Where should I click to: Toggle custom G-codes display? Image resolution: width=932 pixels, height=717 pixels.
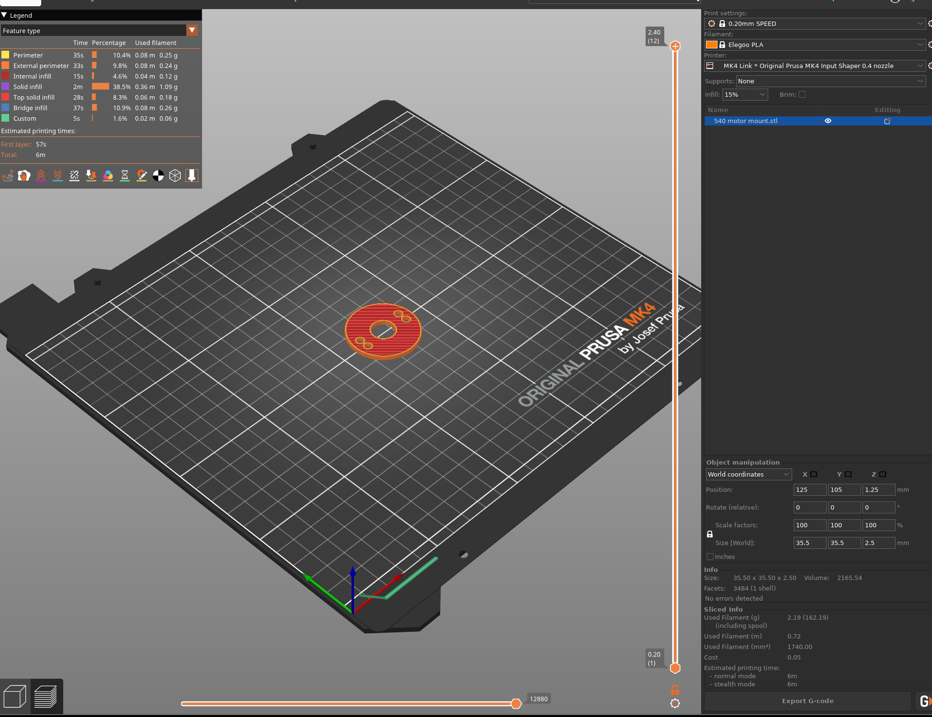point(141,176)
